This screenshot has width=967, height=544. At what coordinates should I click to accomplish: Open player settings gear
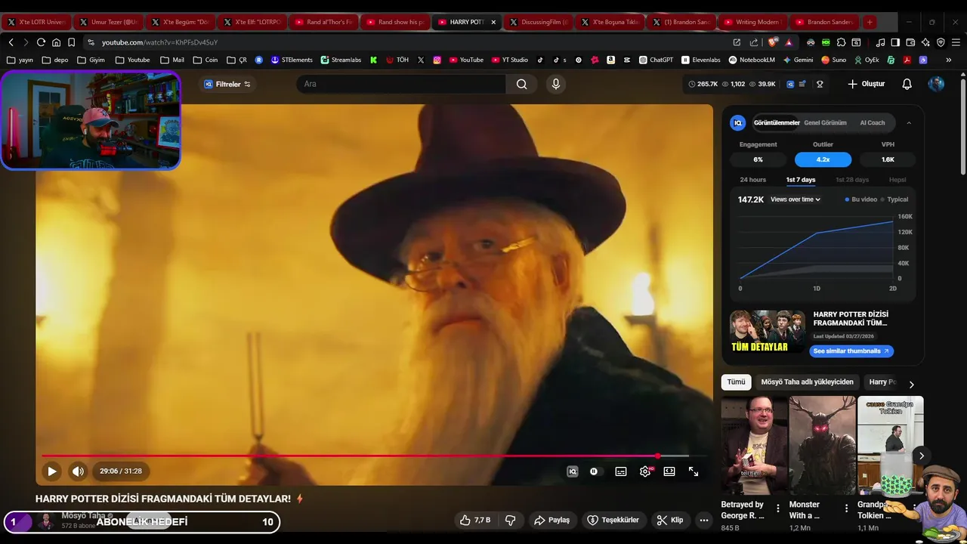[x=645, y=471]
